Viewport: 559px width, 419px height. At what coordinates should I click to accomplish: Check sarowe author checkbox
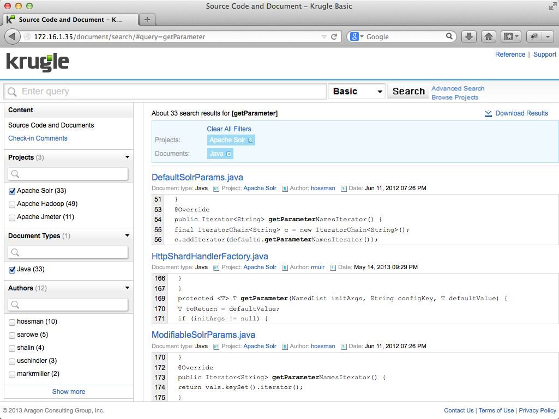tap(12, 335)
